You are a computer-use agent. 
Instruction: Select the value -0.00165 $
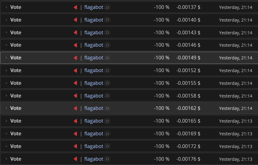pos(188,121)
